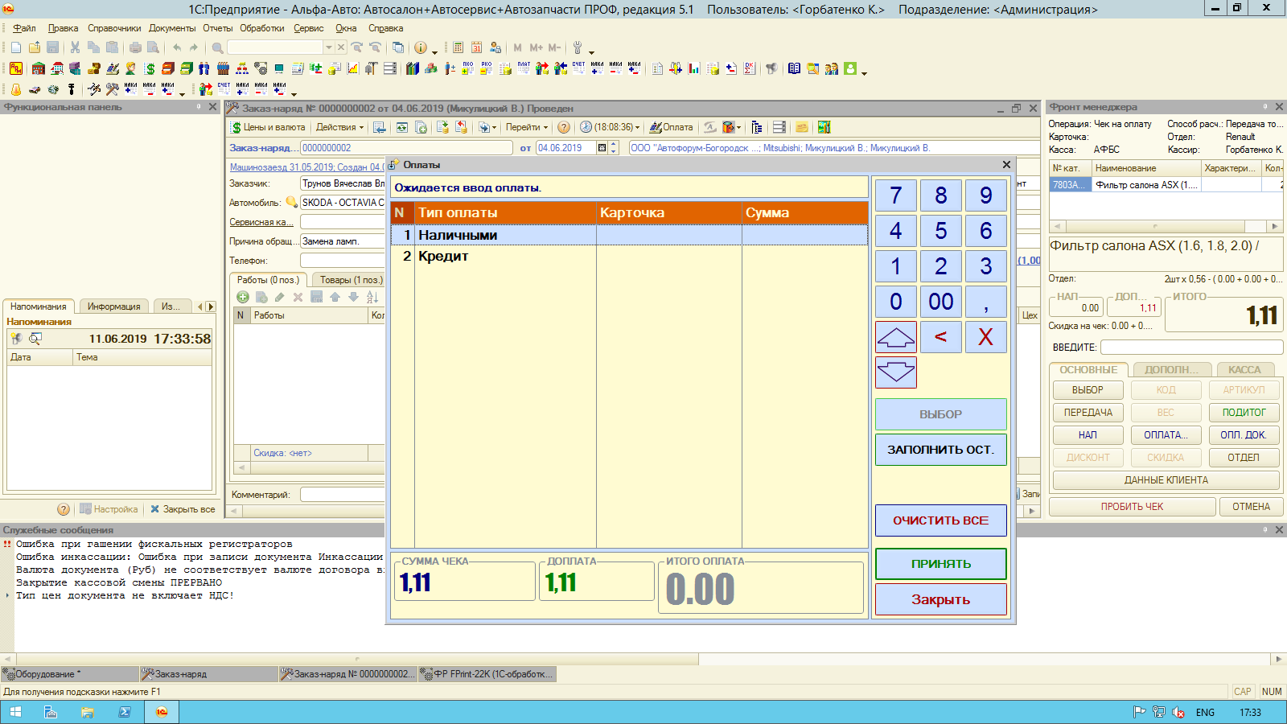Select the Кредит payment type row
Screen dimensions: 1287x724
(x=629, y=256)
